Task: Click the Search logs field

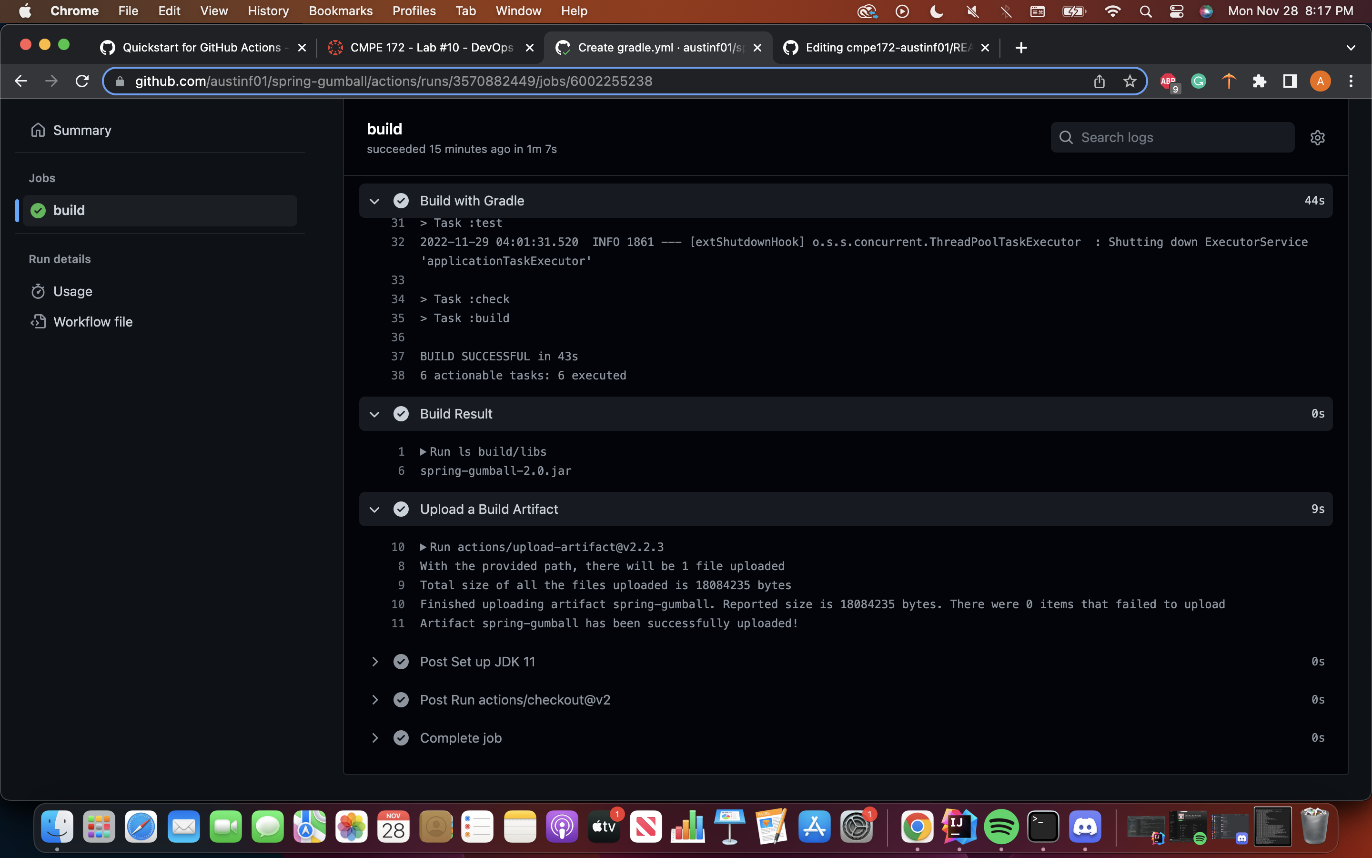Action: pos(1172,137)
